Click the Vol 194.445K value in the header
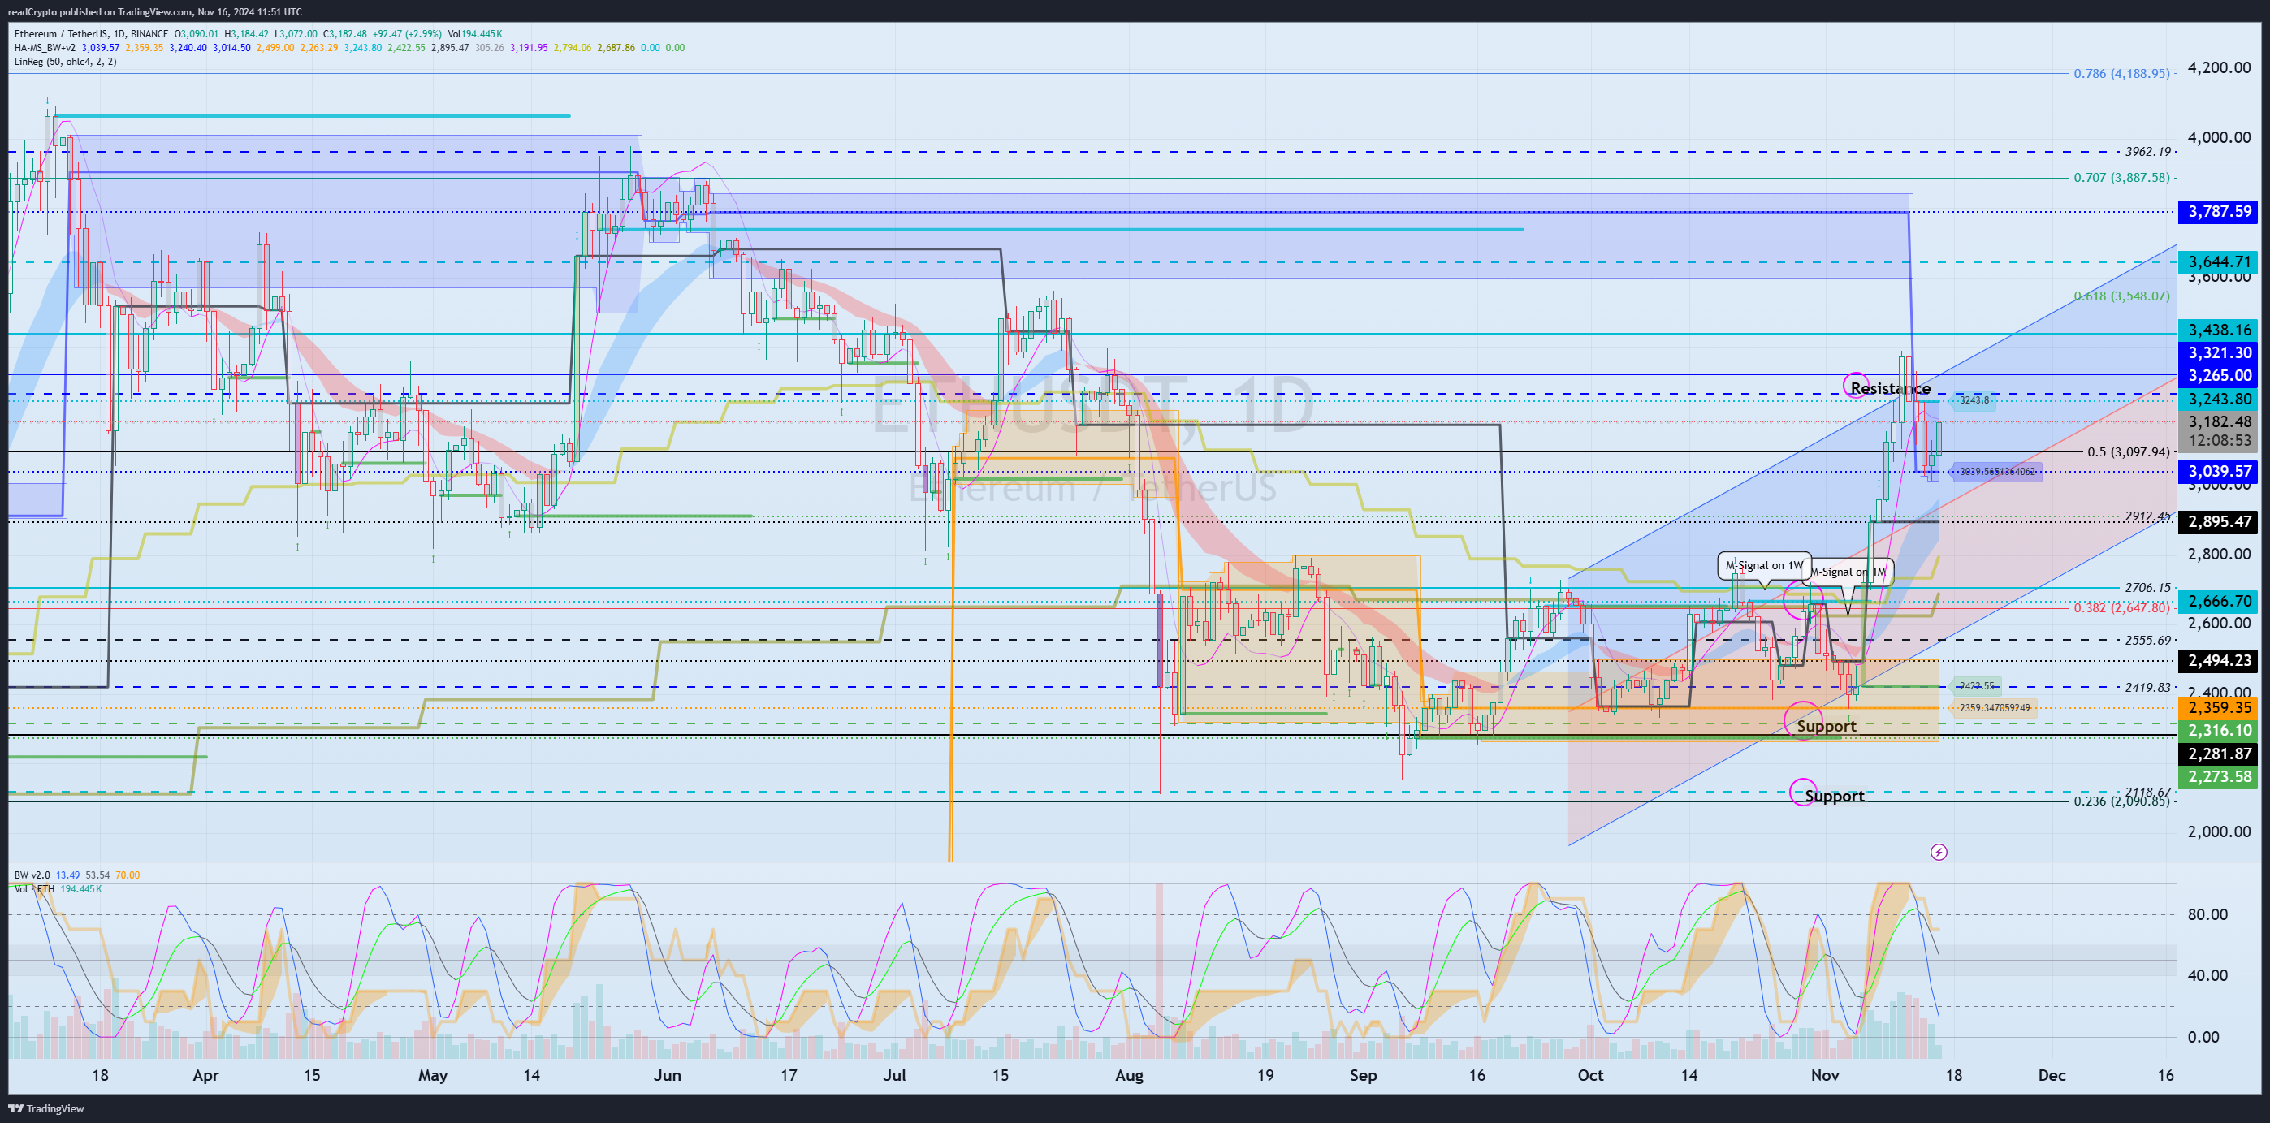 point(475,33)
